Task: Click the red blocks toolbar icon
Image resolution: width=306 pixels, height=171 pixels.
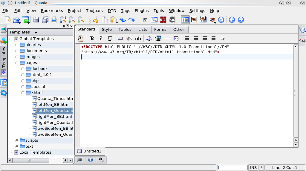Action: pyautogui.click(x=163, y=20)
